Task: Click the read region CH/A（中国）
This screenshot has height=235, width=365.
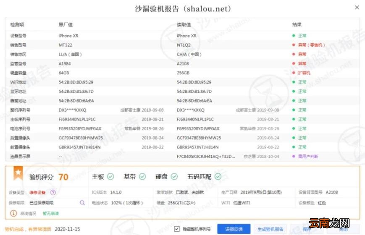Action: tap(189, 54)
